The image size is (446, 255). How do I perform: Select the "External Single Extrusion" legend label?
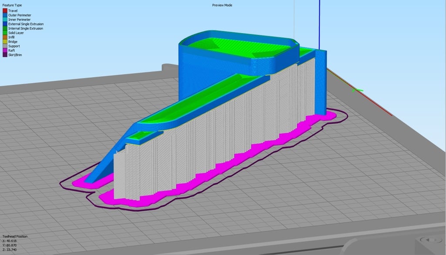26,24
